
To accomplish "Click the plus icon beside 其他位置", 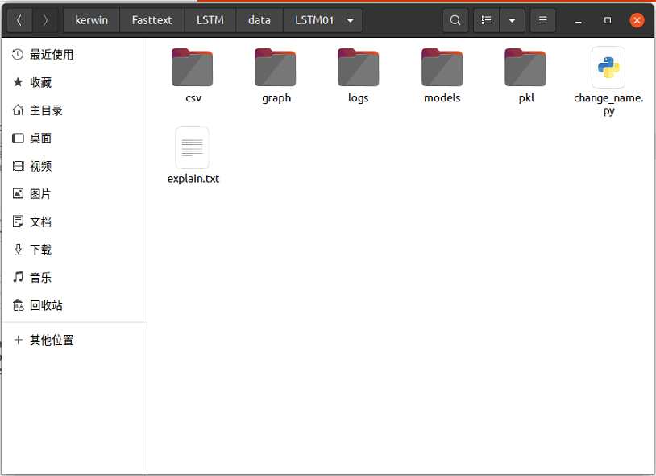I will click(x=18, y=340).
